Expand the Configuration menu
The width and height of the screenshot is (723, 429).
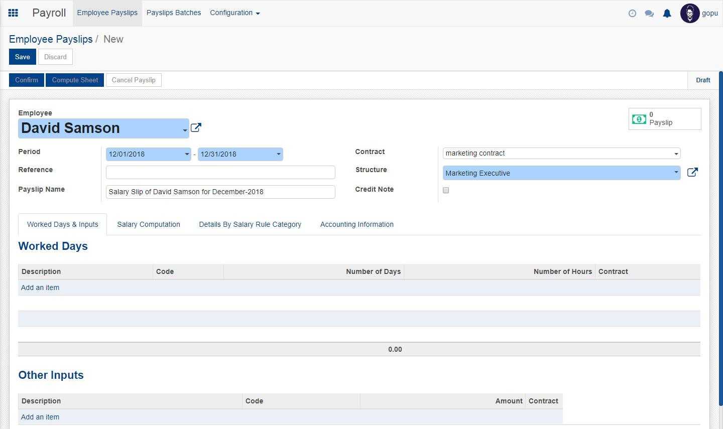[234, 13]
